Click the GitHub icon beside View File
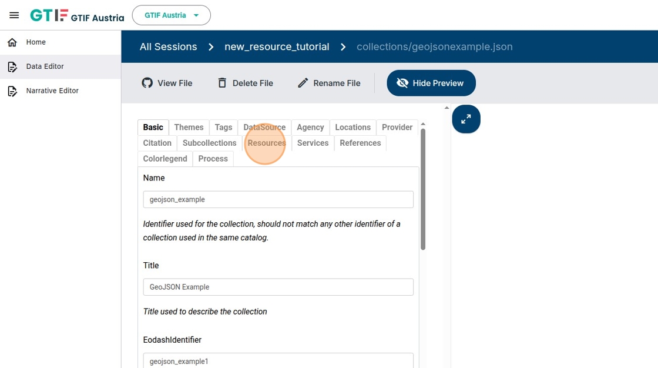 pyautogui.click(x=147, y=83)
